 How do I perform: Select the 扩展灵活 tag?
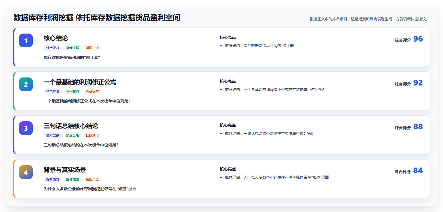point(72,135)
